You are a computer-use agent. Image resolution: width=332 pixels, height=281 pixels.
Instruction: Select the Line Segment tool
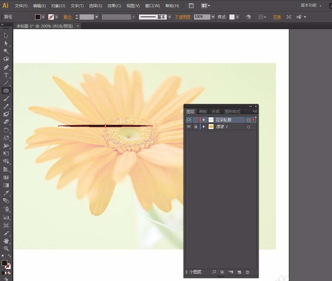point(6,83)
